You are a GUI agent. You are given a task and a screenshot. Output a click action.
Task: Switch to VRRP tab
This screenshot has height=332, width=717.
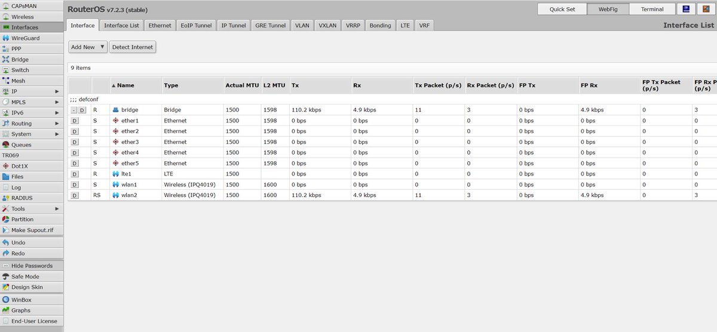coord(353,26)
